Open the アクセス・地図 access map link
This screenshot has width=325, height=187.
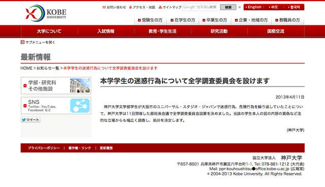pos(142,7)
